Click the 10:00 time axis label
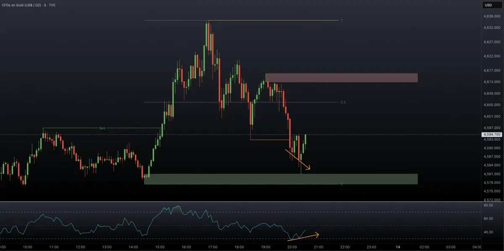 click(x=28, y=247)
